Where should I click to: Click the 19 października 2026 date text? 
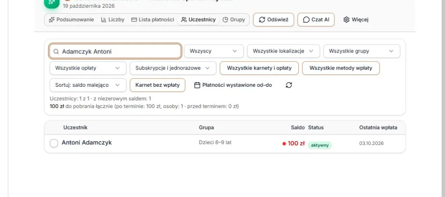[89, 6]
